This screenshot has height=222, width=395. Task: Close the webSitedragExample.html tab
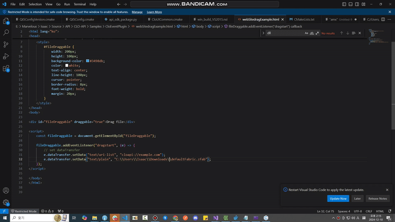[x=282, y=19]
